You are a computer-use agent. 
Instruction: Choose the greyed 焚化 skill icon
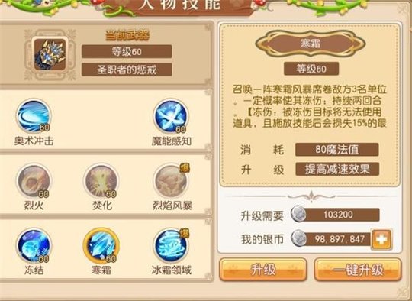pyautogui.click(x=101, y=181)
